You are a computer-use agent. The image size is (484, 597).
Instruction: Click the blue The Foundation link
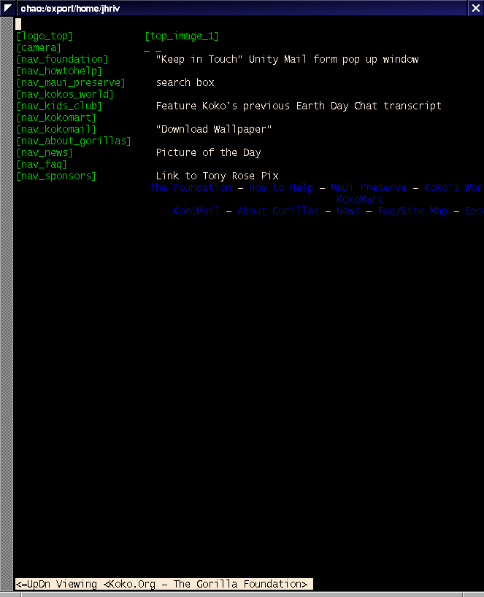pos(191,188)
